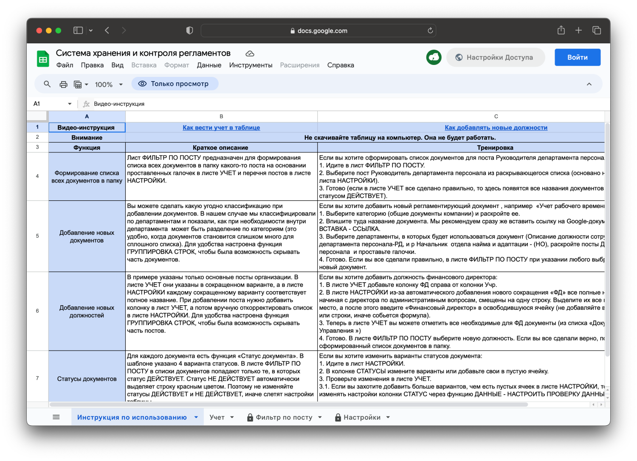637x461 pixels.
Task: Click the formula fx icon
Action: coord(86,104)
